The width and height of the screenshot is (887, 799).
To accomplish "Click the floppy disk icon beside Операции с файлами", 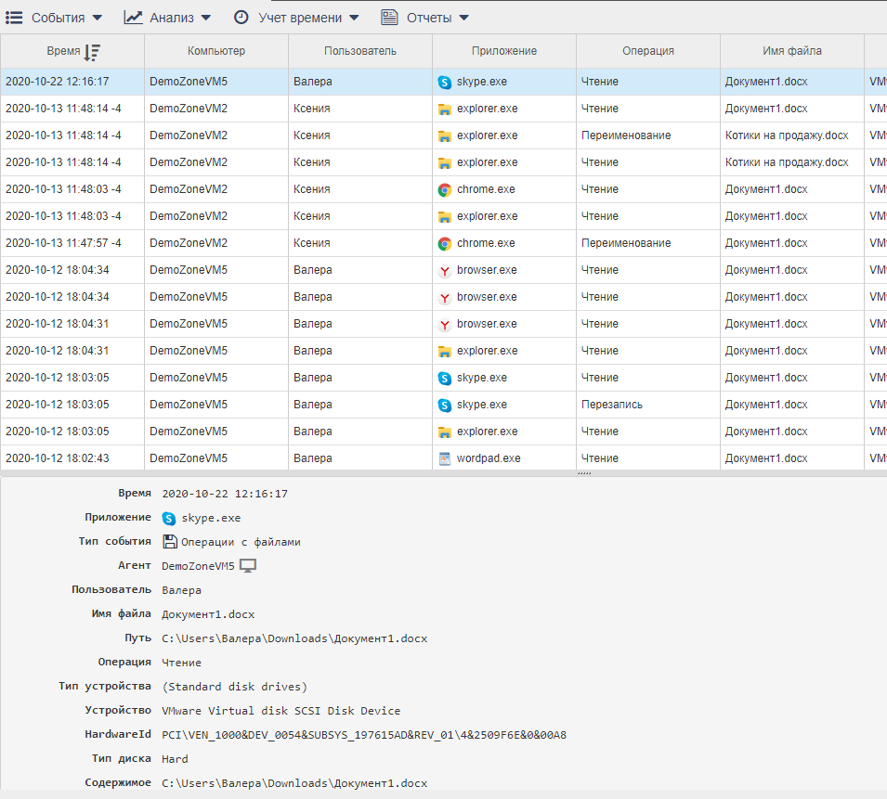I will click(169, 542).
